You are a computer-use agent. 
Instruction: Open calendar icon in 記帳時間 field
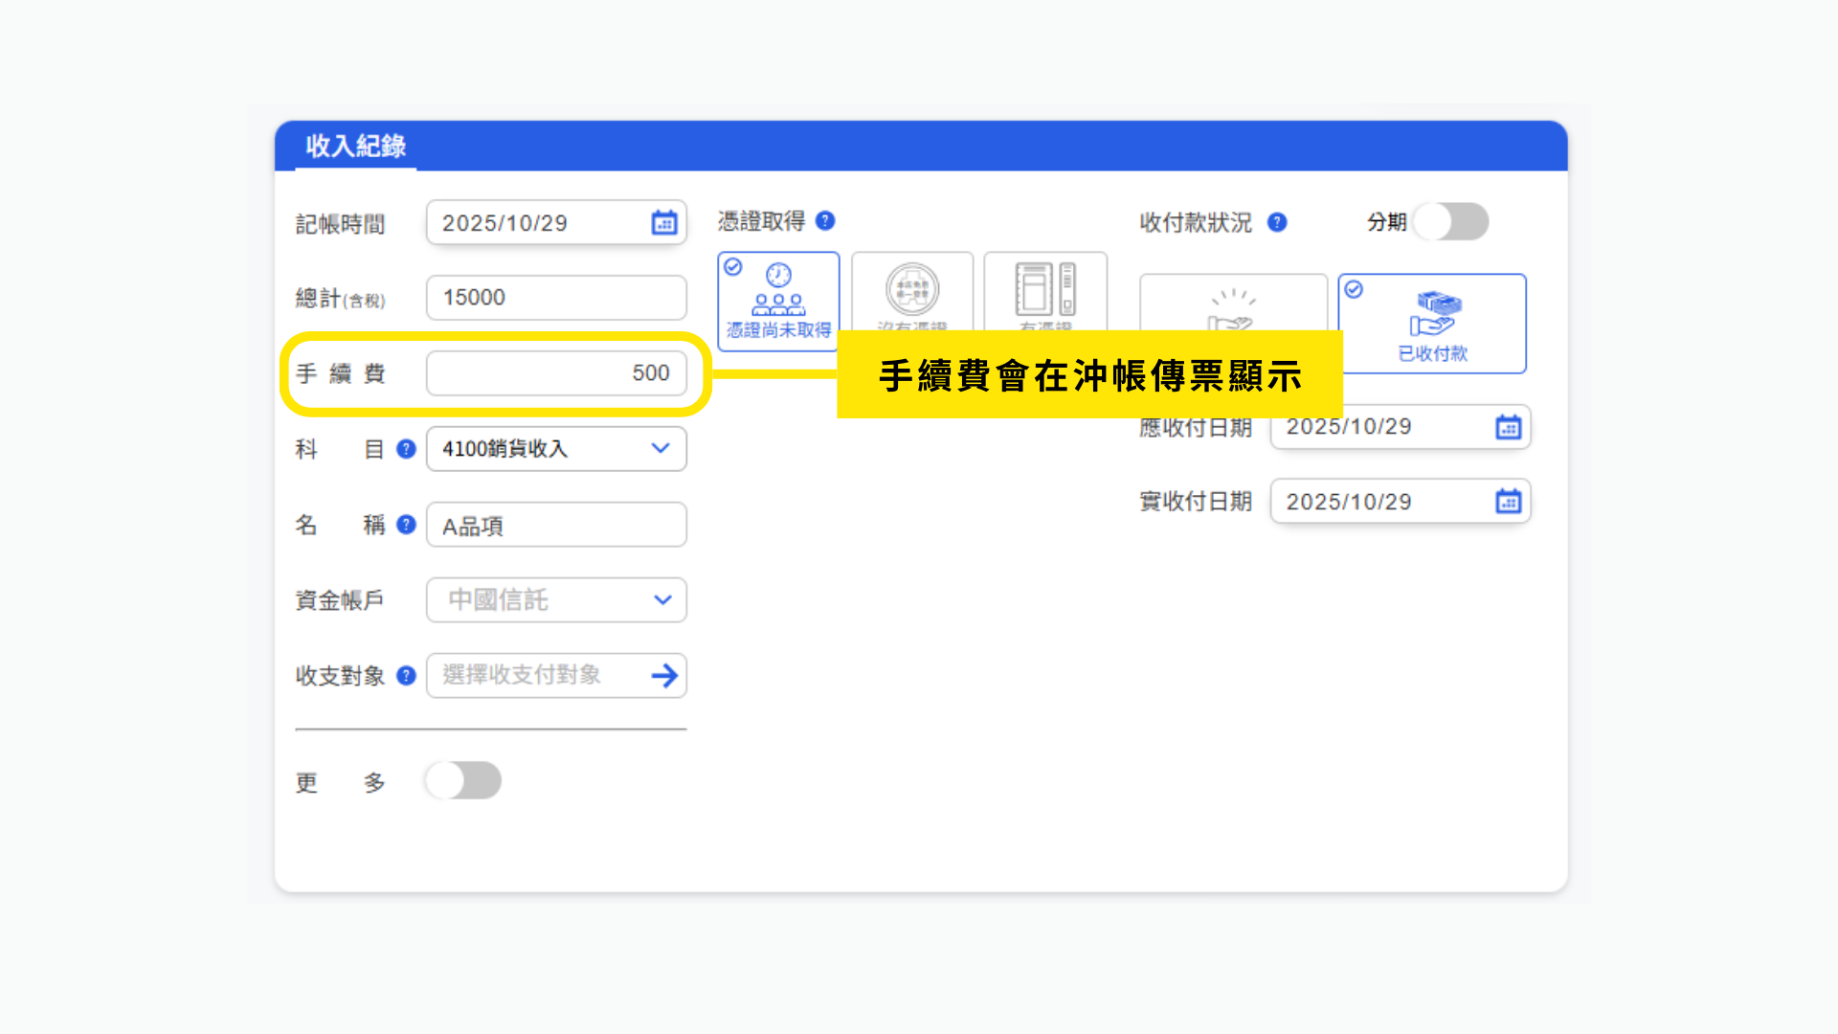point(664,223)
